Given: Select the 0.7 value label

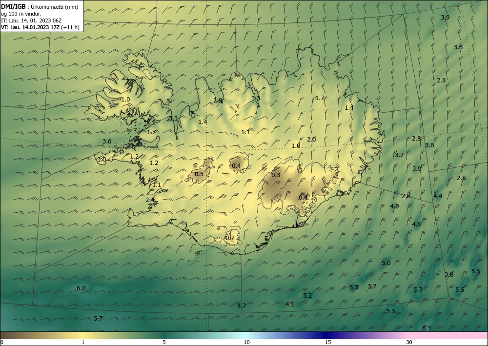Looking at the screenshot, I should [230, 238].
